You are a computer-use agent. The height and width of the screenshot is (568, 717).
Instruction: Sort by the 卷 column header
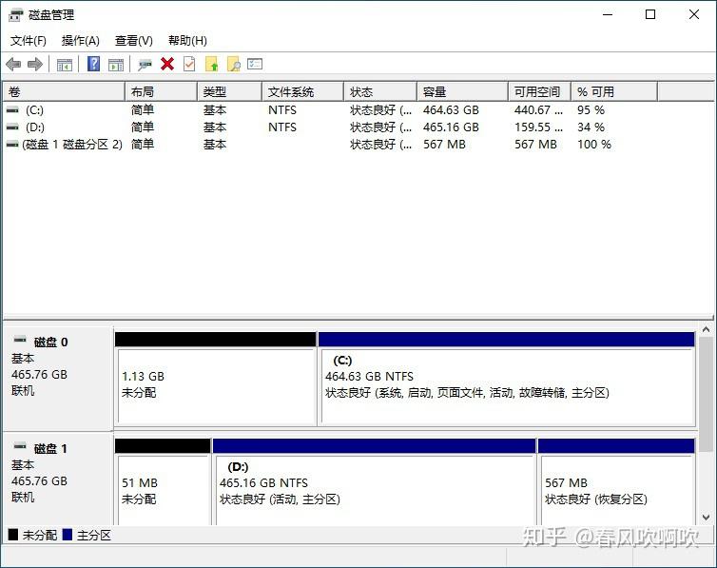64,91
